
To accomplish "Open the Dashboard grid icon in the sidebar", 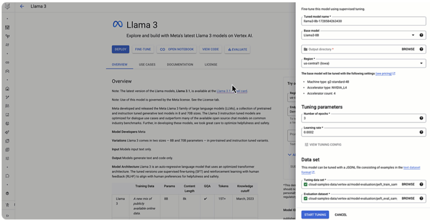I will tap(7, 27).
